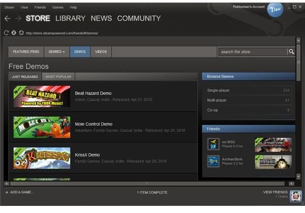The height and width of the screenshot is (213, 305).
Task: Open ArchaicBark friend avatar
Action: pos(213,161)
